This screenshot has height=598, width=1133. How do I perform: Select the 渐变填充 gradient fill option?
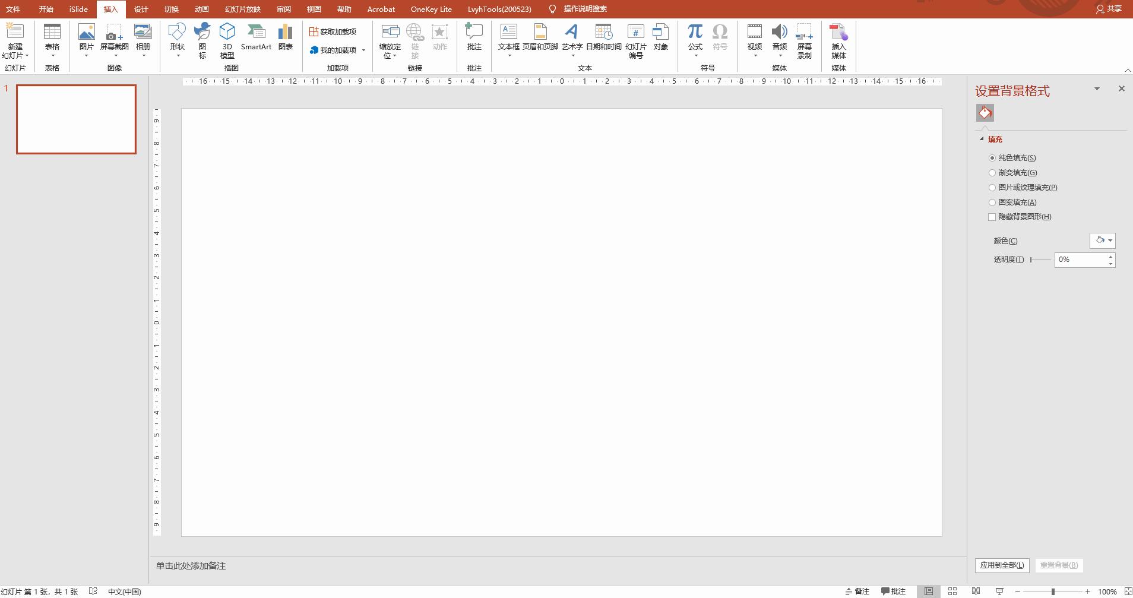pyautogui.click(x=1012, y=173)
